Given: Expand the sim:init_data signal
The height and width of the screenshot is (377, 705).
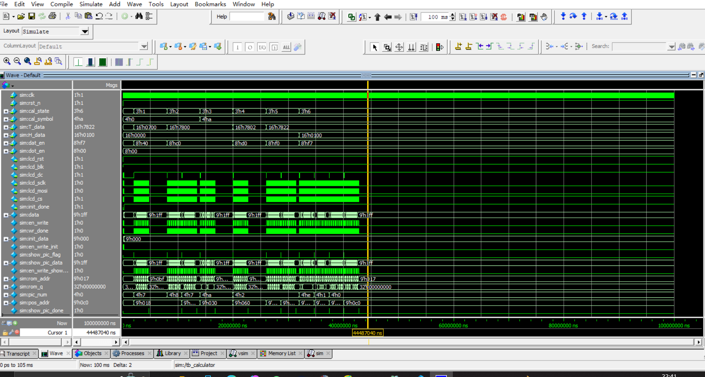Looking at the screenshot, I should coord(6,239).
